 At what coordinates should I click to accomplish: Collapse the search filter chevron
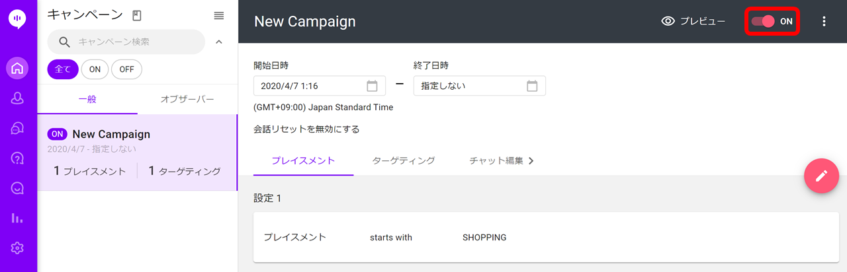(219, 42)
